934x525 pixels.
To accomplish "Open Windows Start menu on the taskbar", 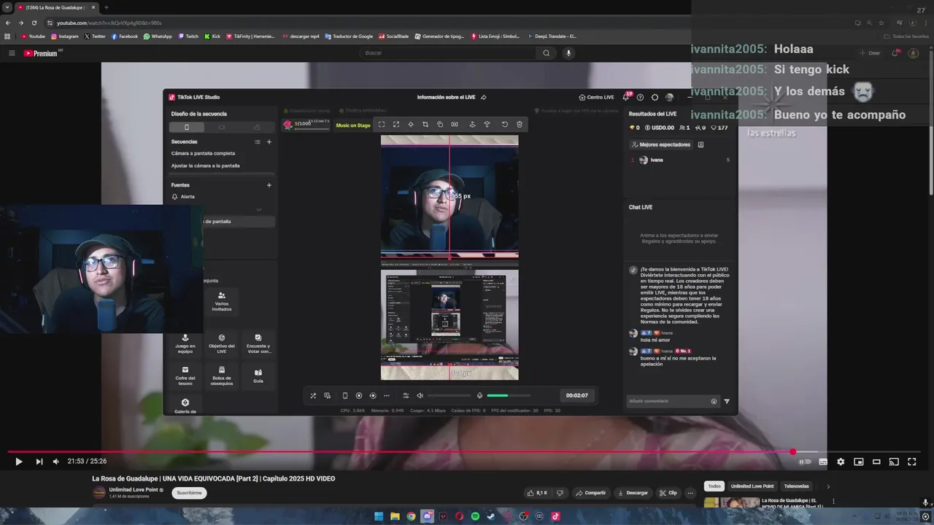I will click(x=379, y=516).
